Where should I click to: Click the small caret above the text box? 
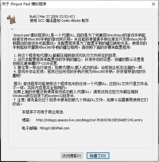[x=12, y=29]
